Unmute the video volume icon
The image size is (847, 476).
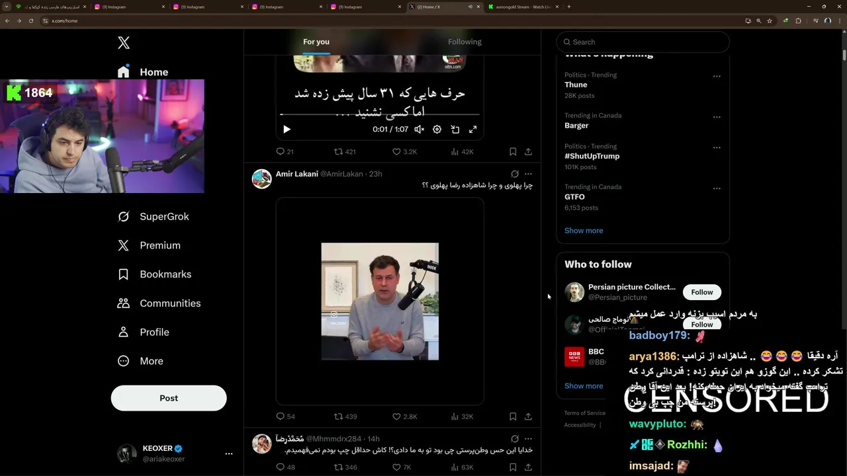point(419,130)
